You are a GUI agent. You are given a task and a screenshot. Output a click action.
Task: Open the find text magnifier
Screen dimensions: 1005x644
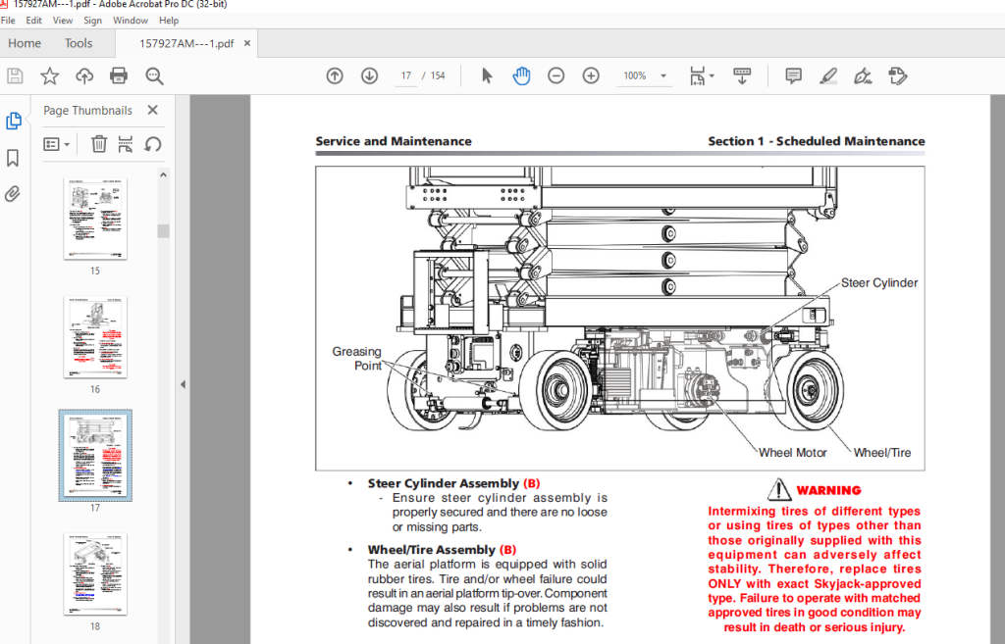pyautogui.click(x=154, y=76)
